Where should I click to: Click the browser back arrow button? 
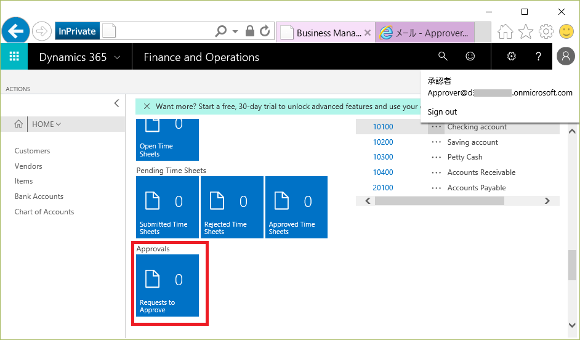(x=15, y=31)
